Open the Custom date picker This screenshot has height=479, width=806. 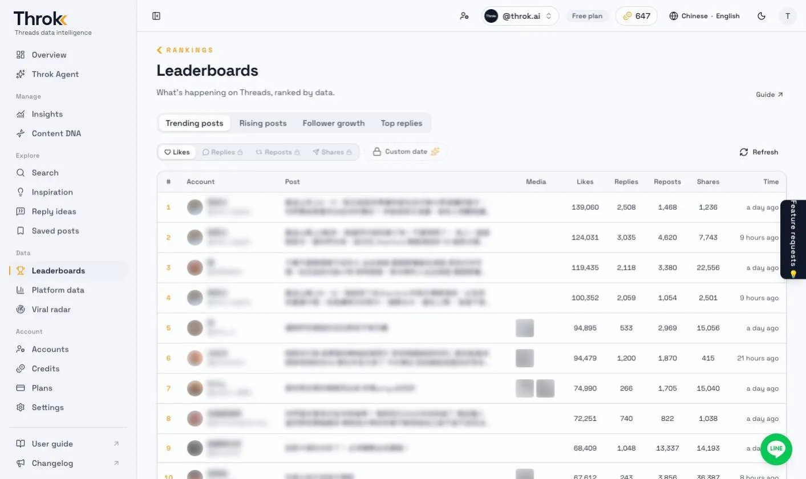[406, 152]
